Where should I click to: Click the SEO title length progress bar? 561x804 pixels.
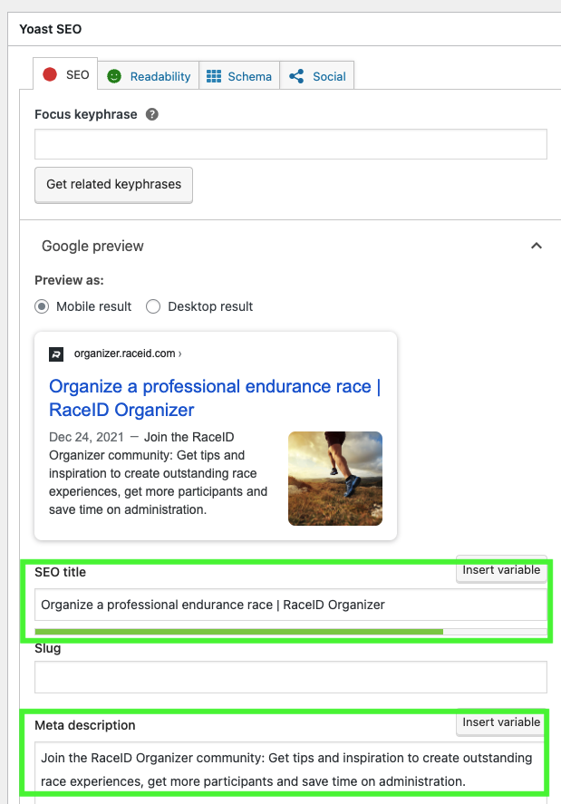[x=291, y=632]
